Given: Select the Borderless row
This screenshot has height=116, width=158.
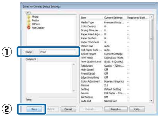Looking at the screenshot, I should coord(115,97).
